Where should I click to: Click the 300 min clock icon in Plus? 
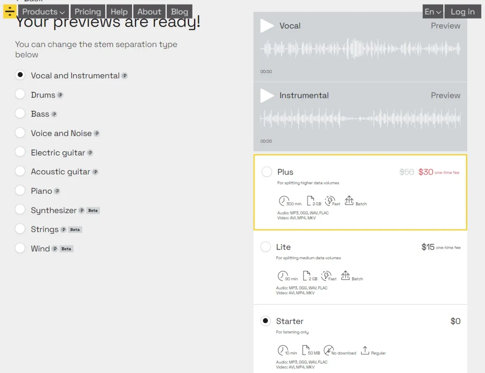coord(284,201)
